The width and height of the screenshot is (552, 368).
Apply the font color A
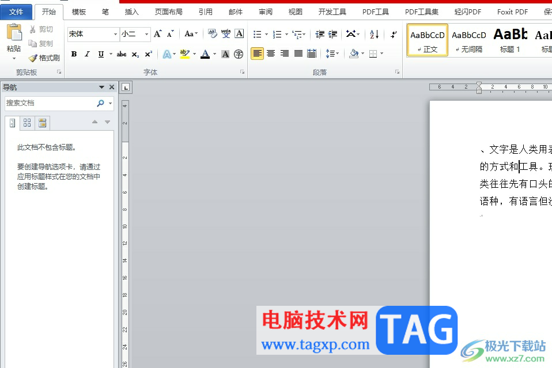pyautogui.click(x=205, y=54)
